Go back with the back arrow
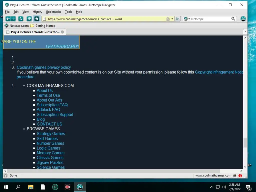The height and width of the screenshot is (192, 256). coord(8,19)
